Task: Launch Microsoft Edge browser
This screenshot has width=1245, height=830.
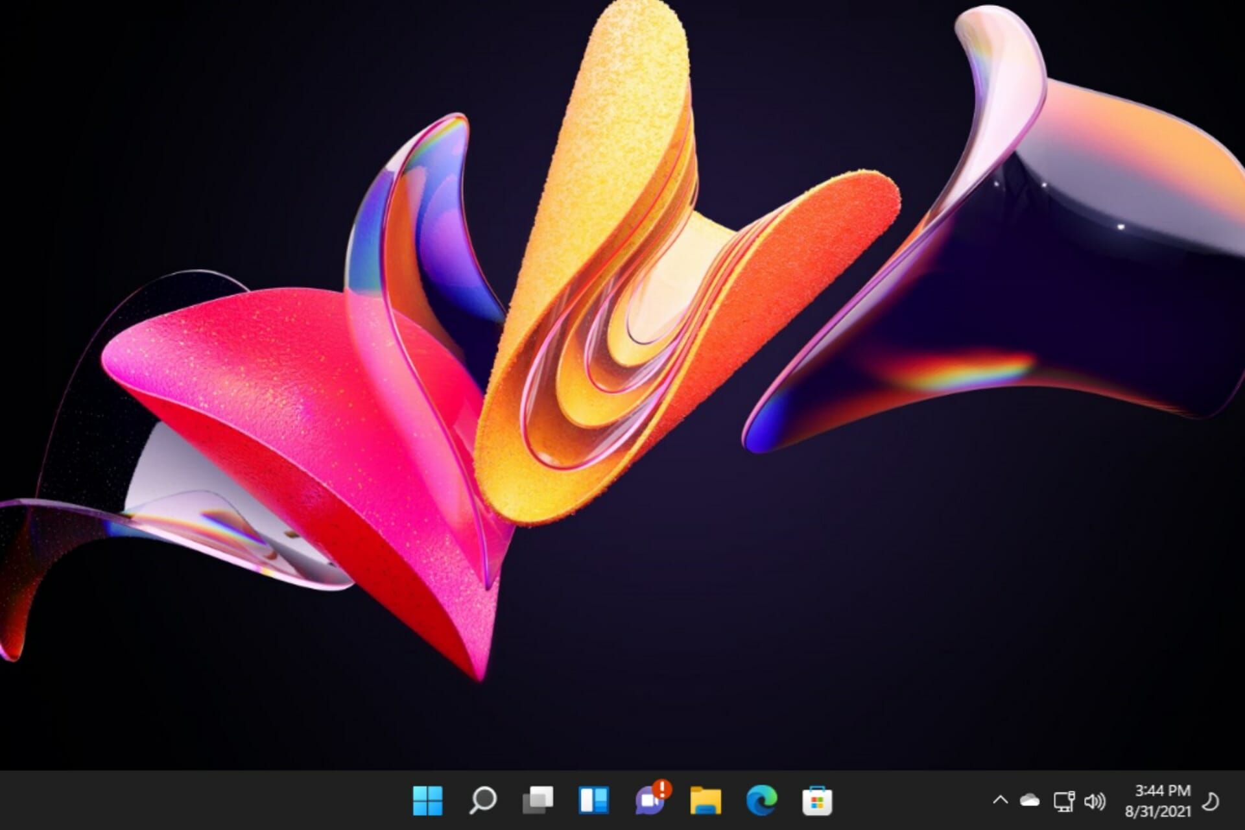Action: pos(761,800)
